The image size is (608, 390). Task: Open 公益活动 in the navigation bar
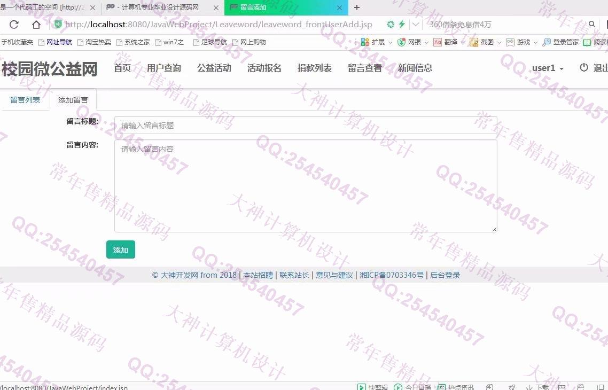214,68
